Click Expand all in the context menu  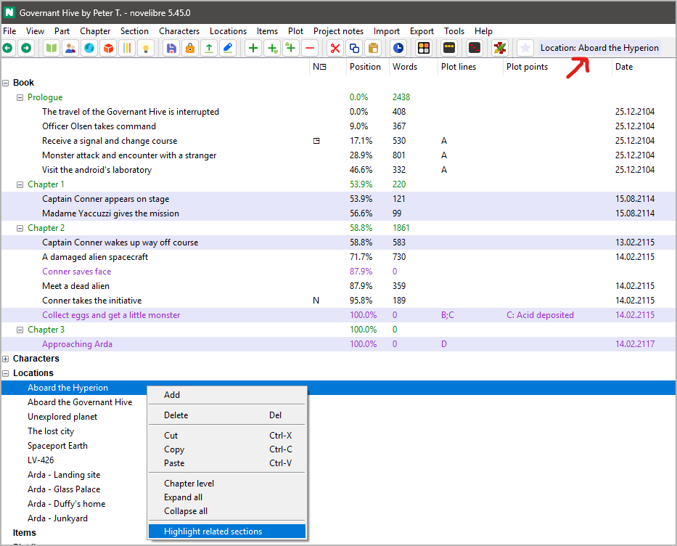coord(184,497)
